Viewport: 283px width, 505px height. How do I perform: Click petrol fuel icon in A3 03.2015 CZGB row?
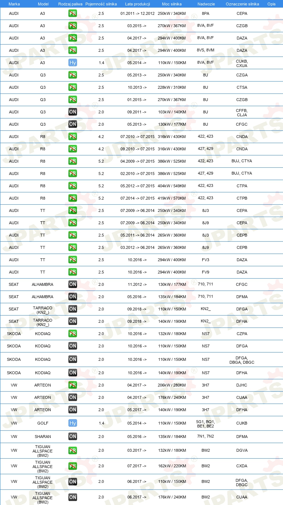click(x=73, y=26)
